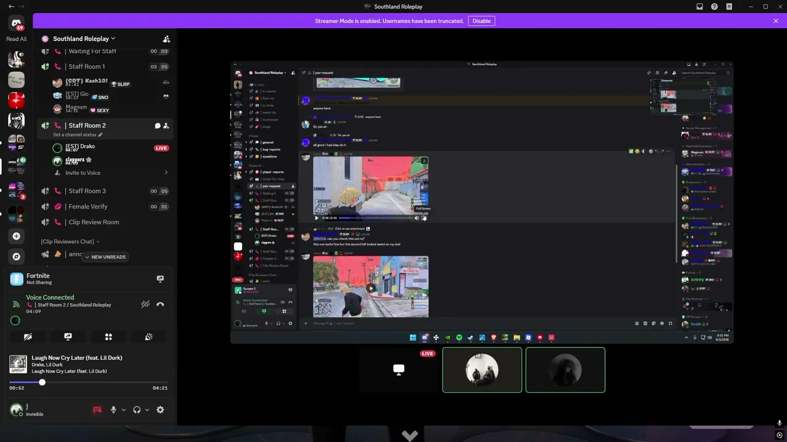The image size is (787, 442).
Task: Open microphone input options dropdown
Action: [124, 409]
